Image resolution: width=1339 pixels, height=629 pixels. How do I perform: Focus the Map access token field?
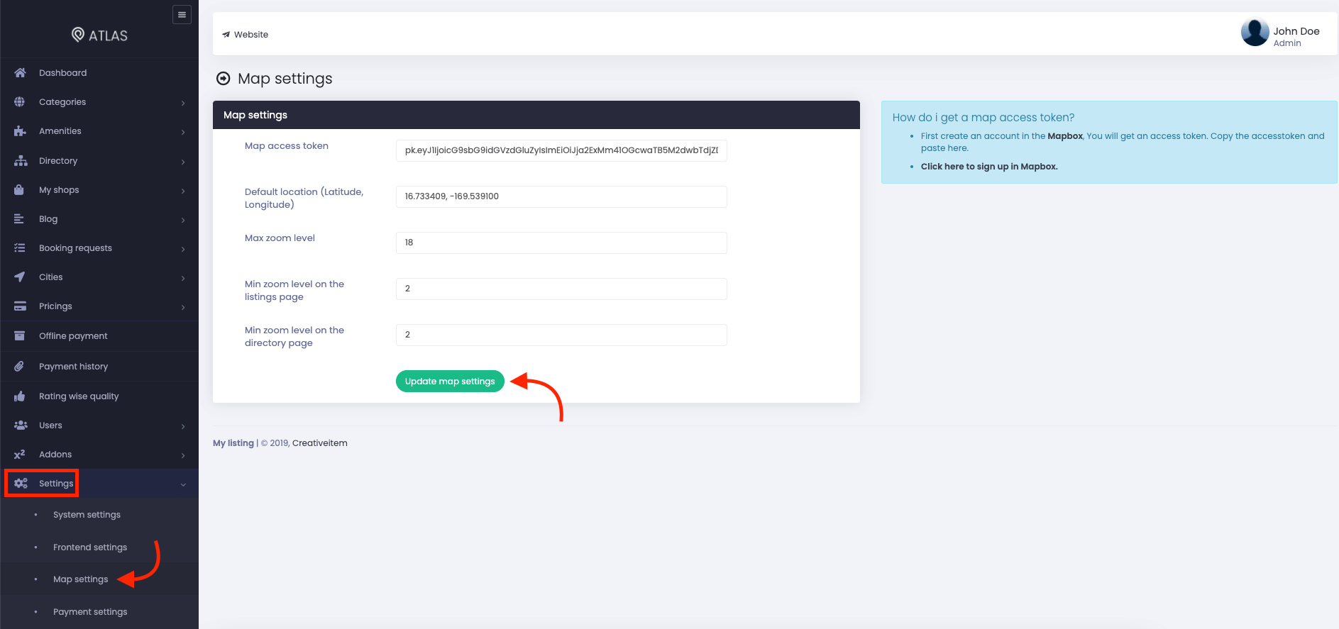561,150
